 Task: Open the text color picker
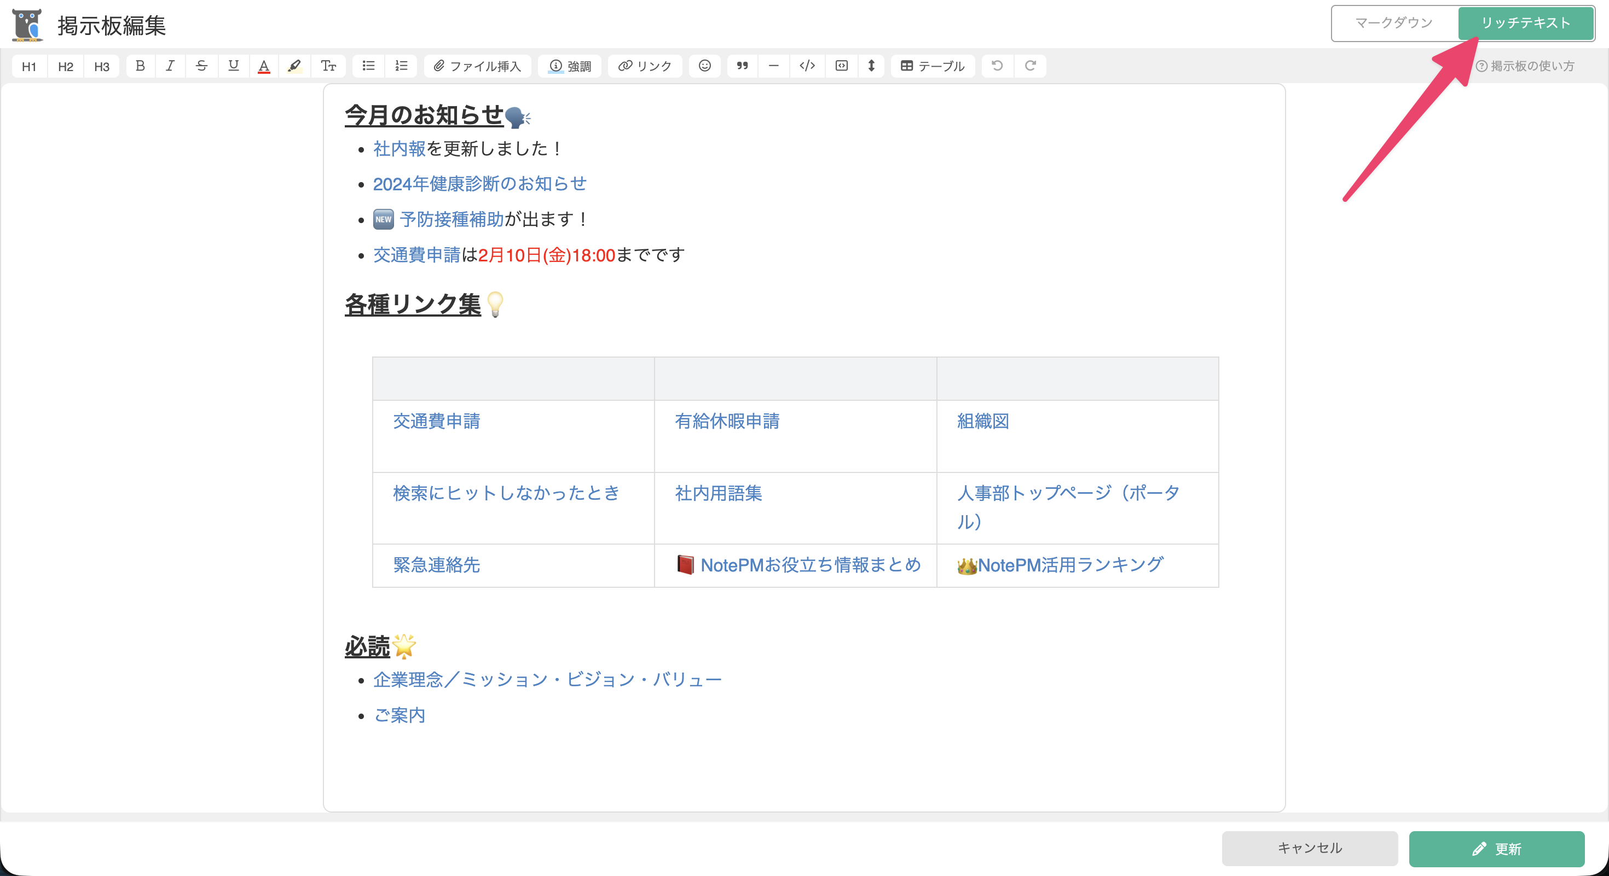pyautogui.click(x=264, y=66)
